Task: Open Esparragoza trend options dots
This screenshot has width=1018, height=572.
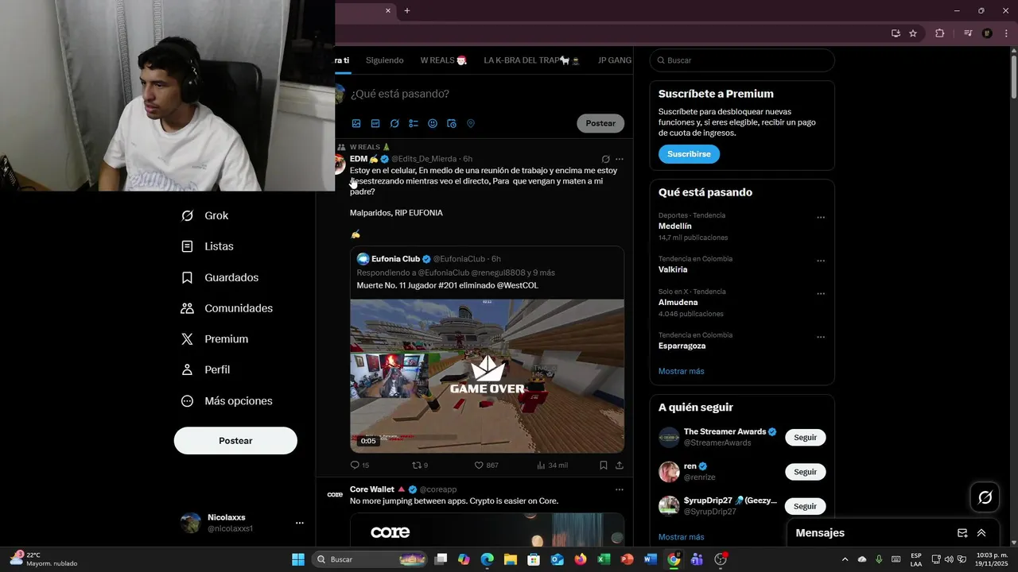Action: pyautogui.click(x=821, y=338)
